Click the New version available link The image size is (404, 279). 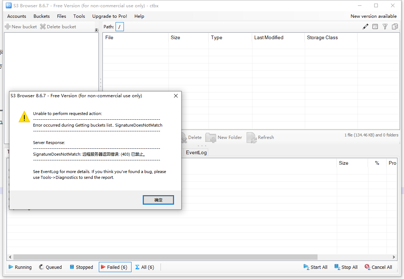(373, 16)
